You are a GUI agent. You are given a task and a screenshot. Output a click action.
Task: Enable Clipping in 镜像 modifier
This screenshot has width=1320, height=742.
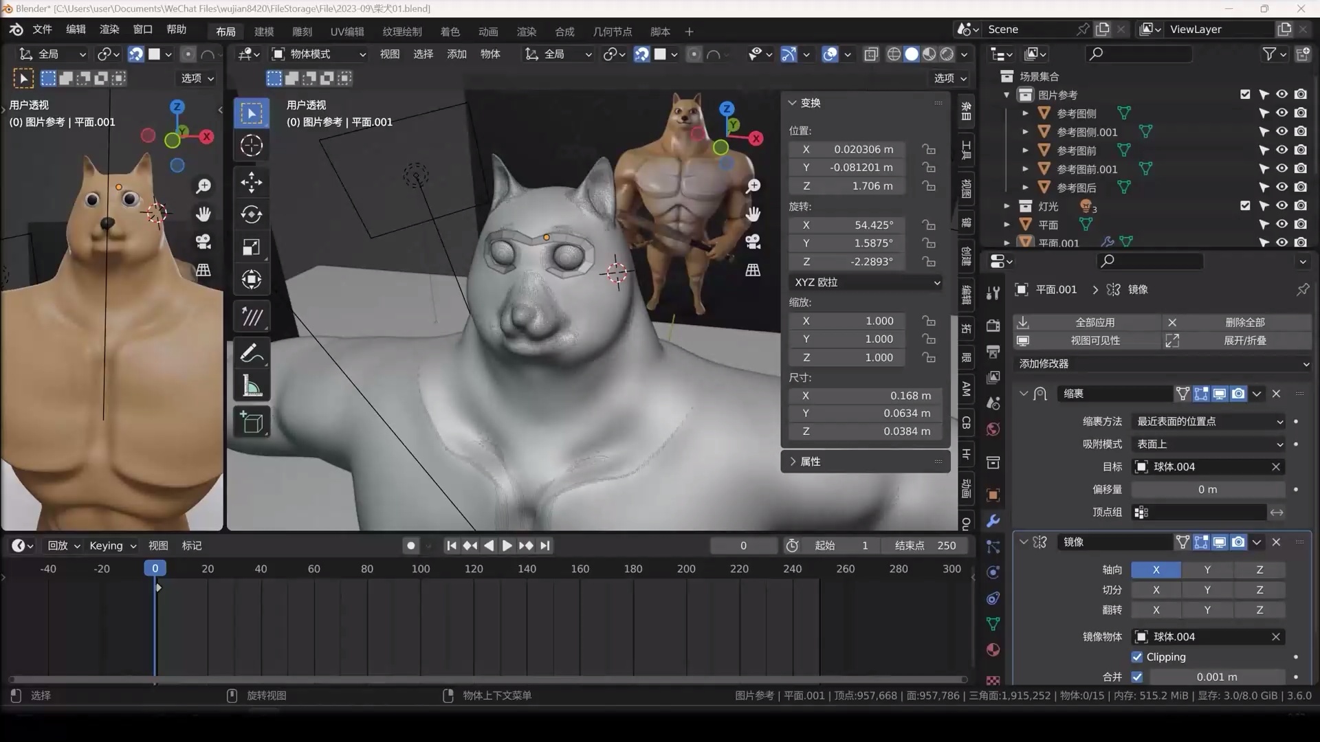click(1136, 657)
